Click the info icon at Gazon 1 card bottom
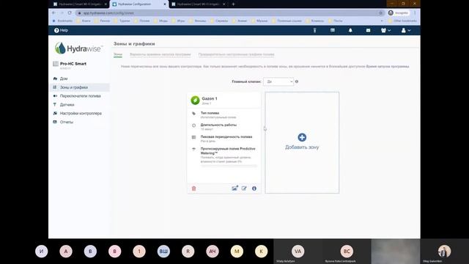469x264 pixels. (x=254, y=188)
